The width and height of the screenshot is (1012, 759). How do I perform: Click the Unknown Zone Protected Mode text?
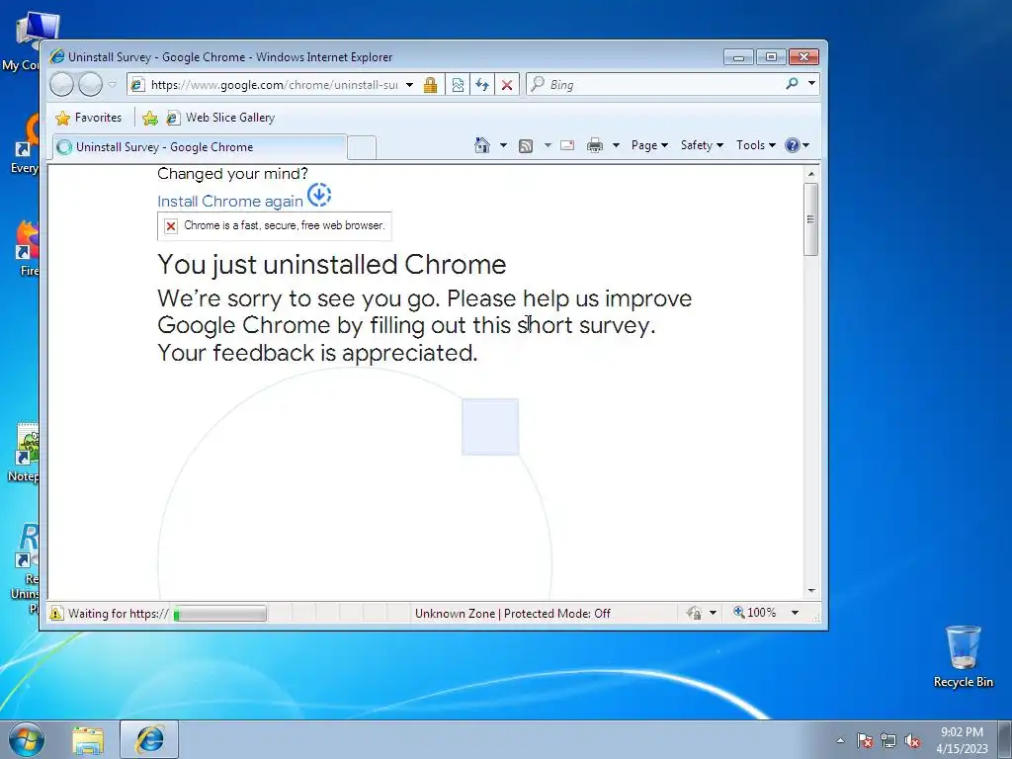(x=513, y=613)
